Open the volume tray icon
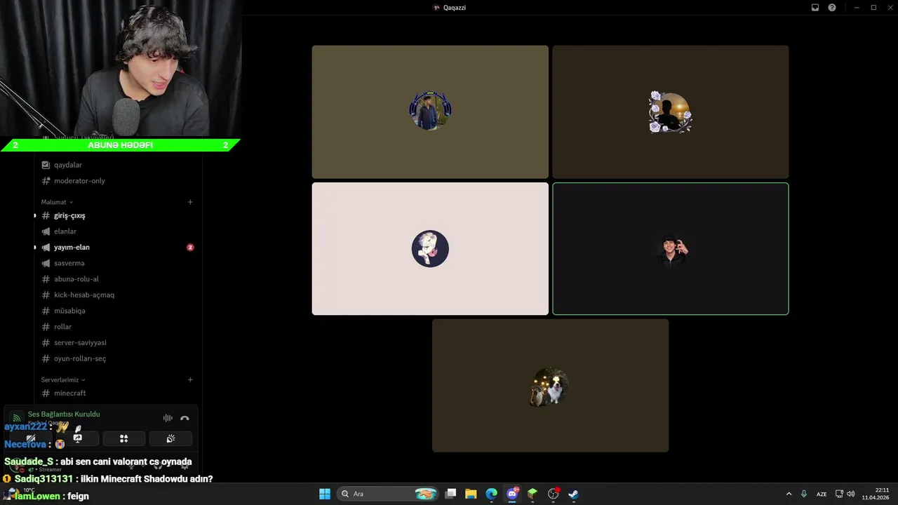Image resolution: width=898 pixels, height=505 pixels. [x=850, y=494]
